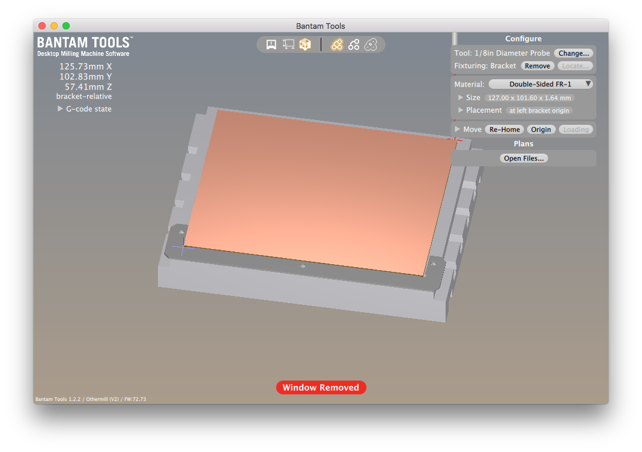Click the bracket-relative coordinate label
Viewport: 642px width, 452px height.
pyautogui.click(x=84, y=97)
